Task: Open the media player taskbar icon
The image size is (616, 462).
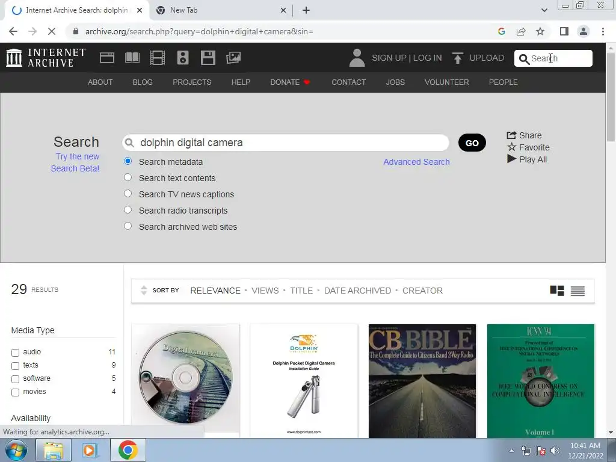Action: [90, 450]
